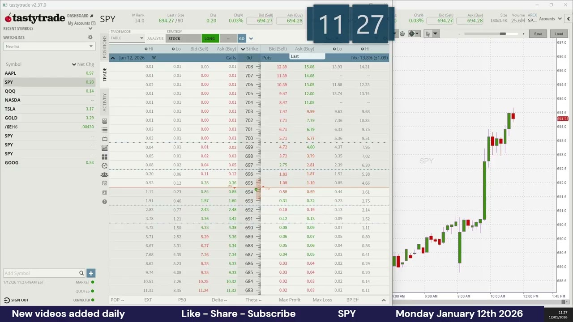
Task: Click the My Accounts panel icon
Action: click(x=93, y=23)
